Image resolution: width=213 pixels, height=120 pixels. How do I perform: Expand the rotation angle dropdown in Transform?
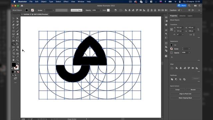pyautogui.click(x=183, y=35)
